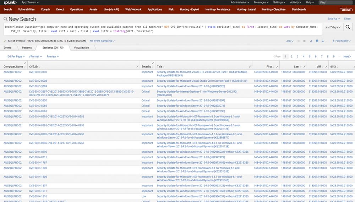Open the Hunting - Exploit menu
The height and width of the screenshot is (202, 355).
[x=190, y=10]
